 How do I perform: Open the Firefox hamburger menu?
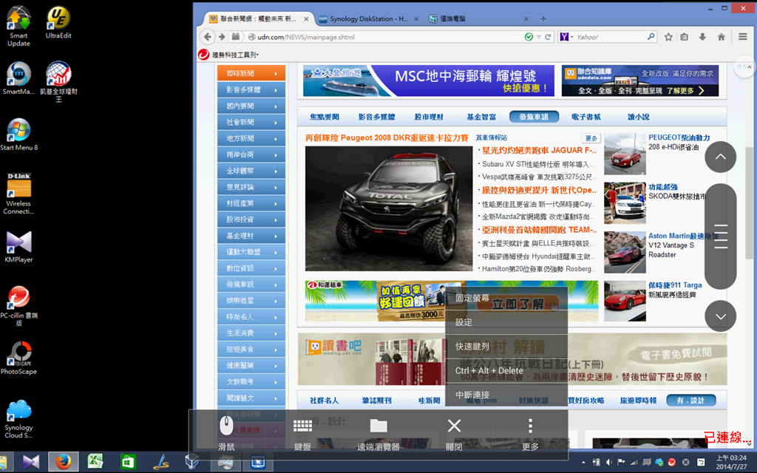[742, 37]
